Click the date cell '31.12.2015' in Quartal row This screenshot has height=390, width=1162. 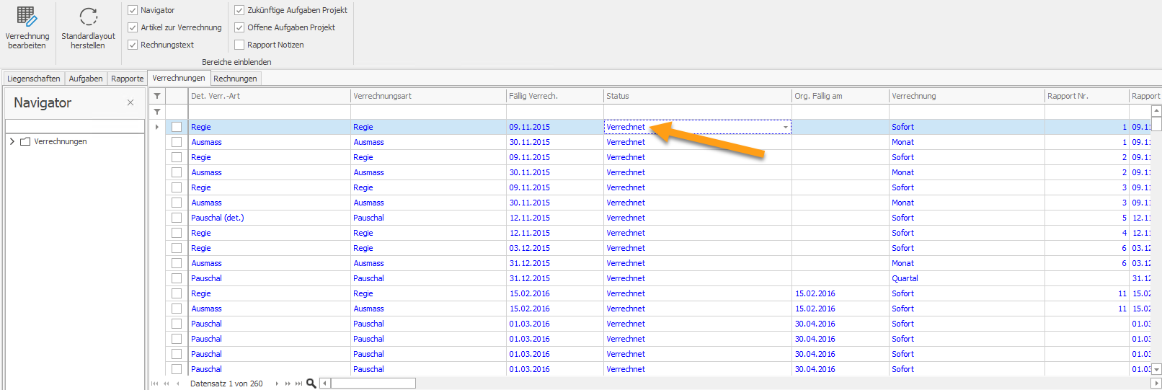tap(555, 278)
